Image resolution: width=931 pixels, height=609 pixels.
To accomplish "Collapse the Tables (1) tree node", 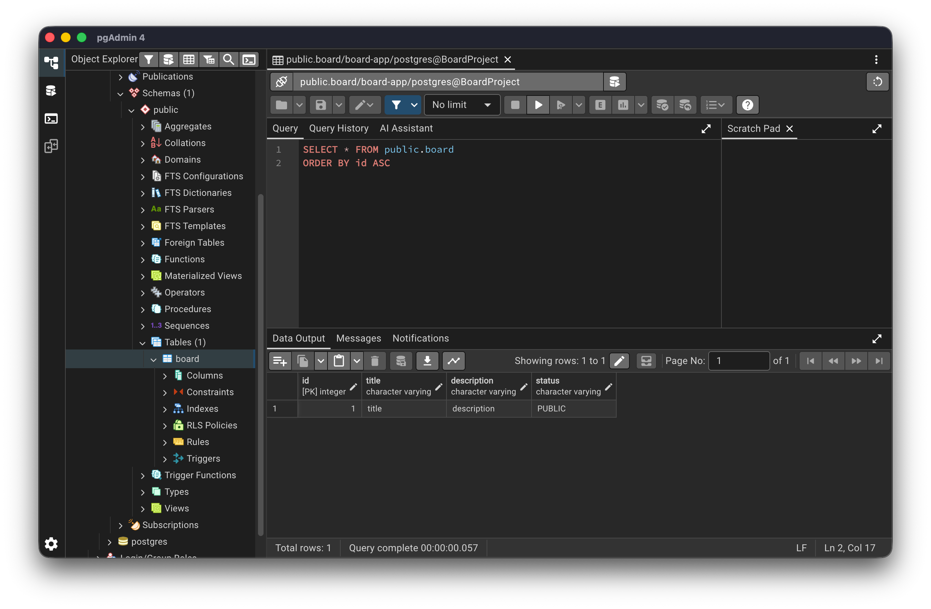I will tap(142, 343).
